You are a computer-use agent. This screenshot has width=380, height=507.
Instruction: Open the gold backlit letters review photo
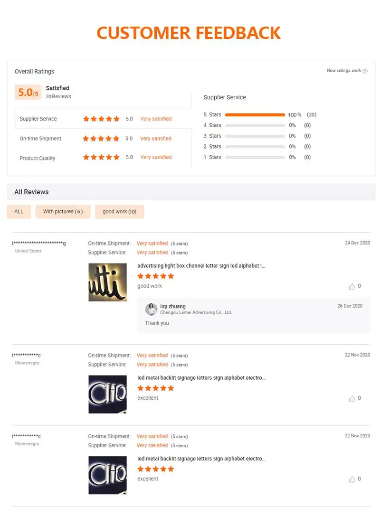click(108, 282)
